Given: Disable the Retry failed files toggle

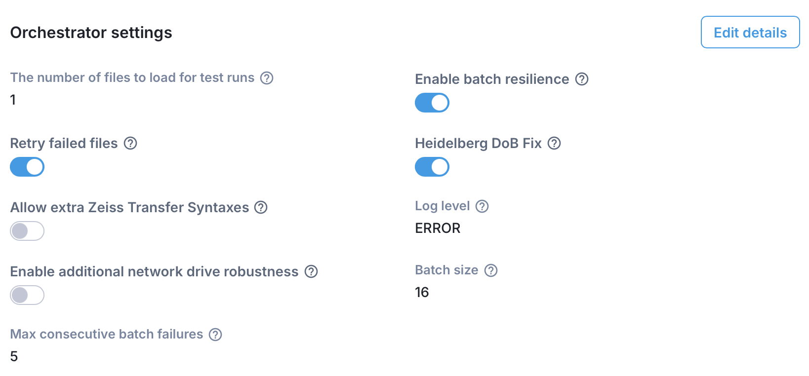Looking at the screenshot, I should (27, 167).
